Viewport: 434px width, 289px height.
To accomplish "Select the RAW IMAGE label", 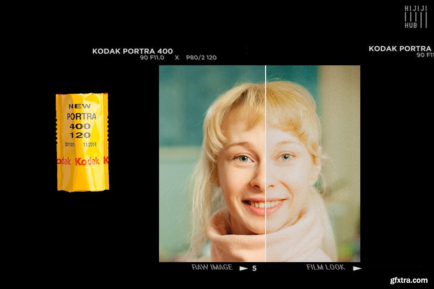I will pos(212,267).
